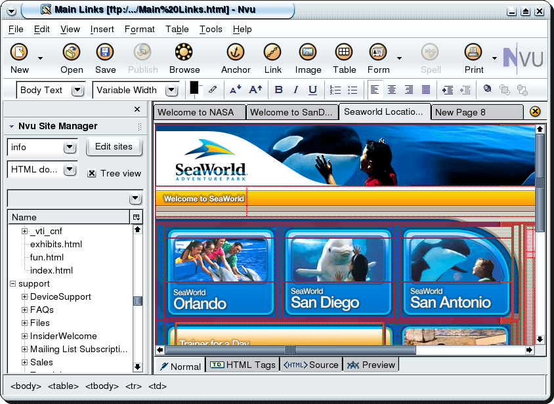This screenshot has width=554, height=404.
Task: Open the File menu
Action: coord(16,29)
